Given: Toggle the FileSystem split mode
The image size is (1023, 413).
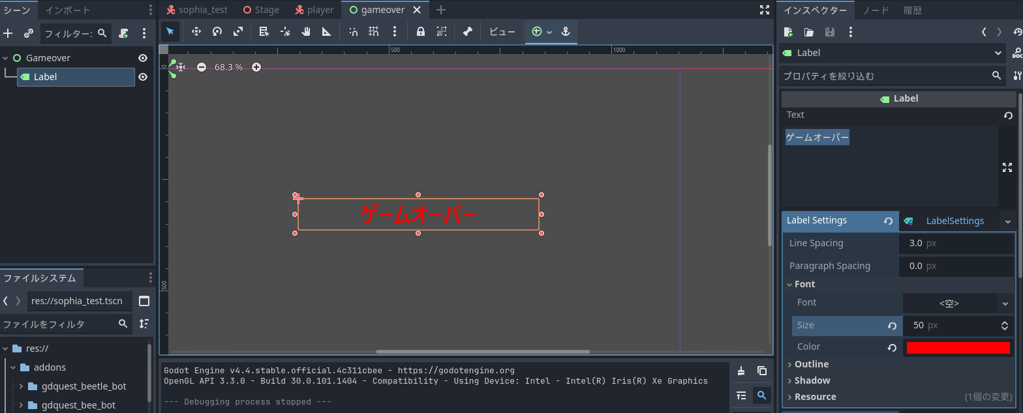Looking at the screenshot, I should 144,301.
